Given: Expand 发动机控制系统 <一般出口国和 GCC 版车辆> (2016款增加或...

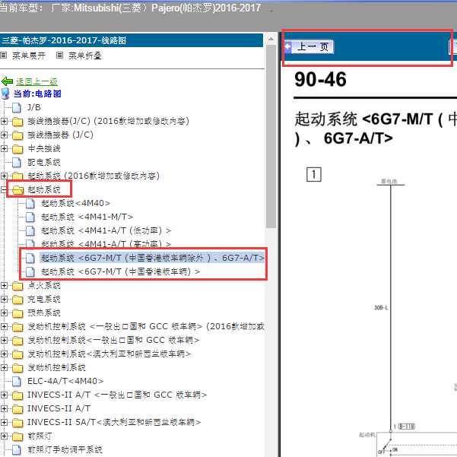Looking at the screenshot, I should click(x=4, y=326).
